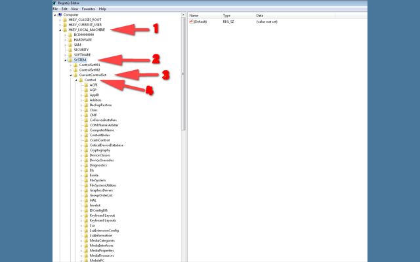Select the GraphicsDrivers key
Image resolution: width=420 pixels, height=262 pixels.
click(x=101, y=191)
